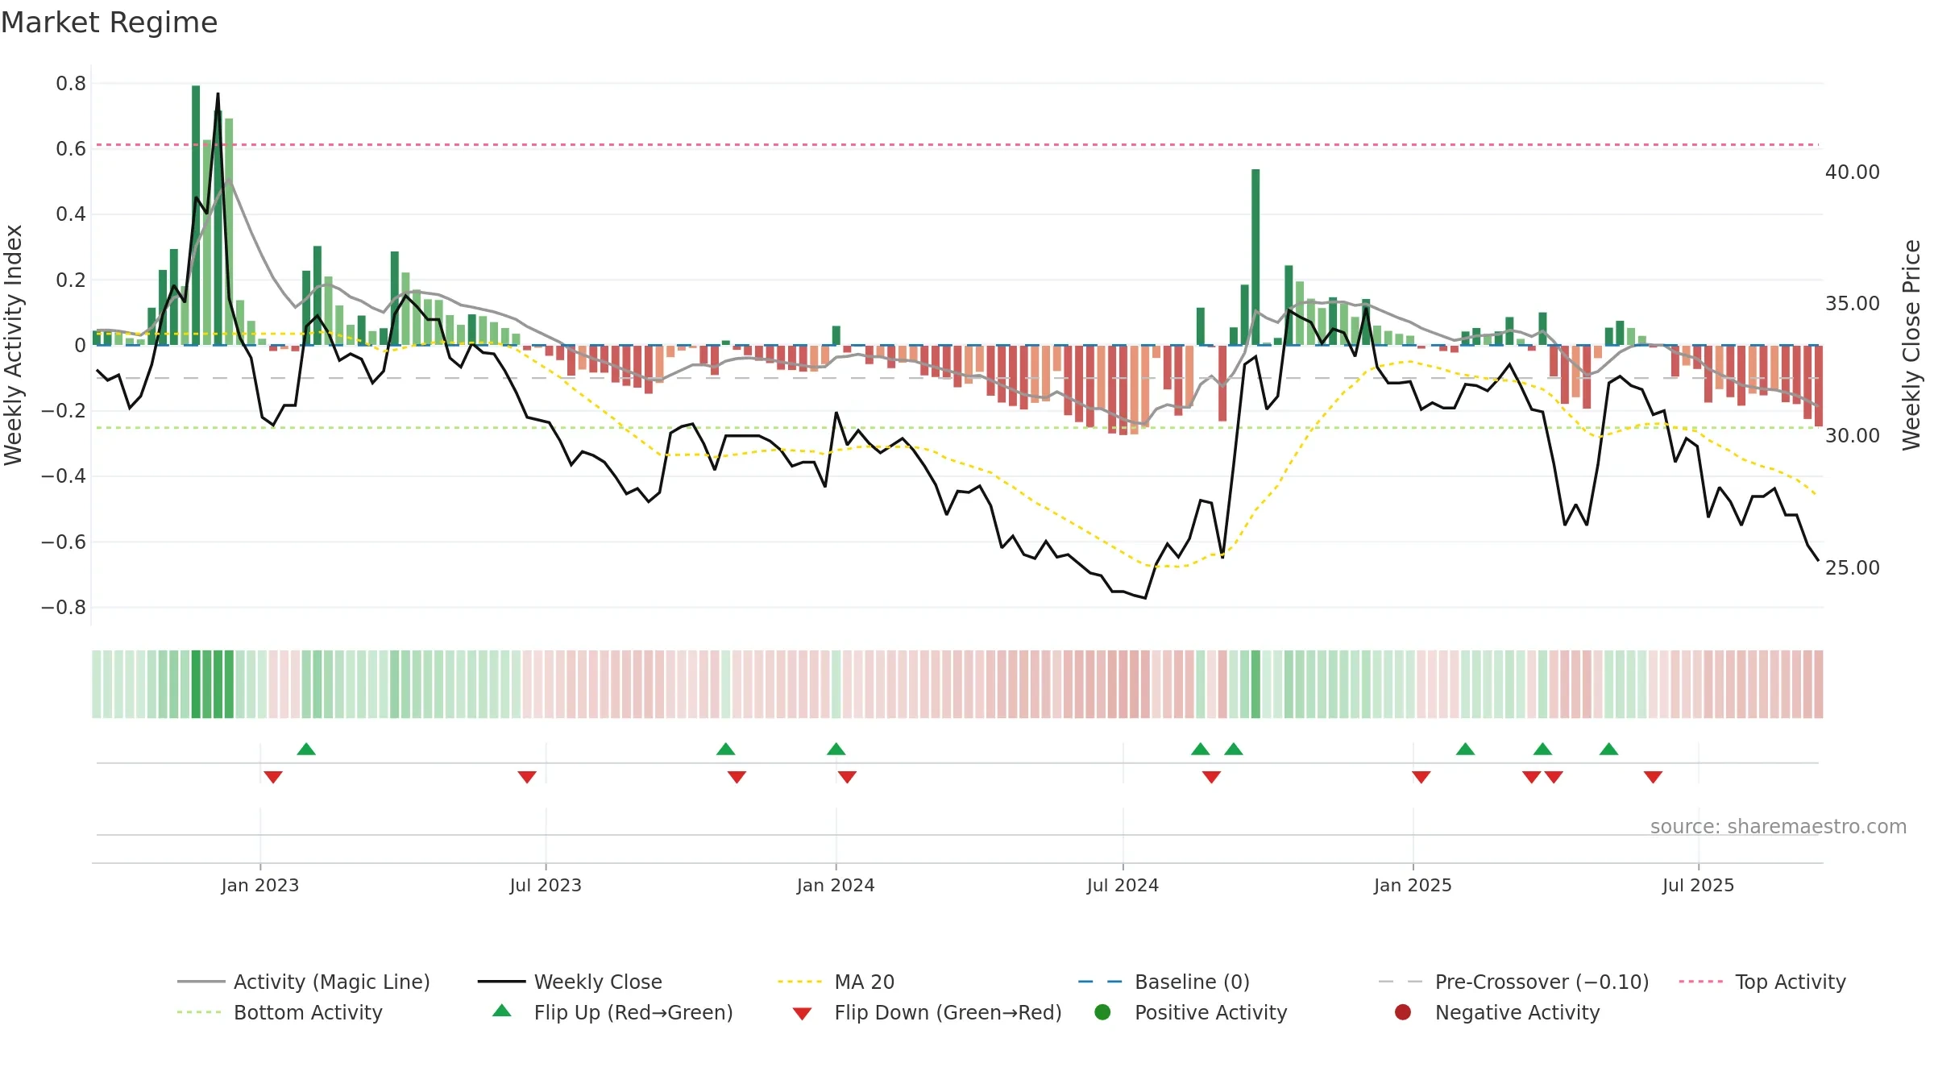Click the Positive Activity green dot icon
The height and width of the screenshot is (1088, 1934).
click(1102, 1011)
